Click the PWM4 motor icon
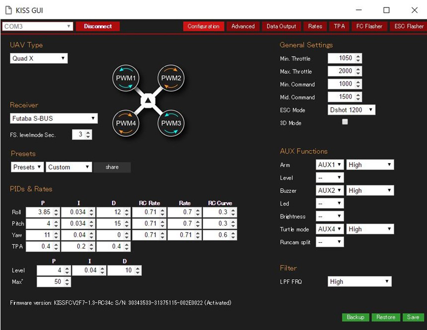Viewport: 427px width, 330px height. [126, 123]
